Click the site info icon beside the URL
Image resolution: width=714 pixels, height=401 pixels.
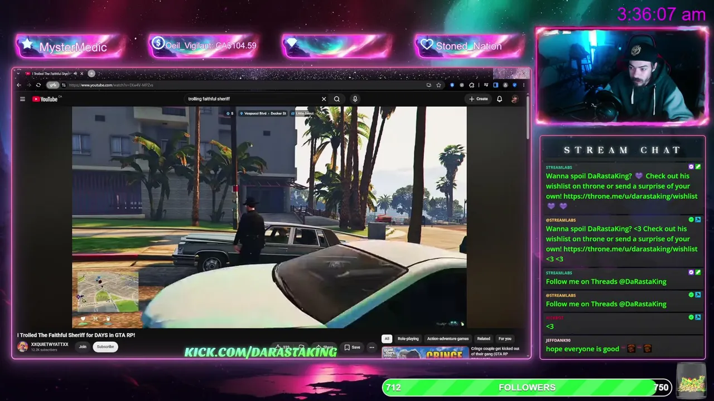point(64,85)
